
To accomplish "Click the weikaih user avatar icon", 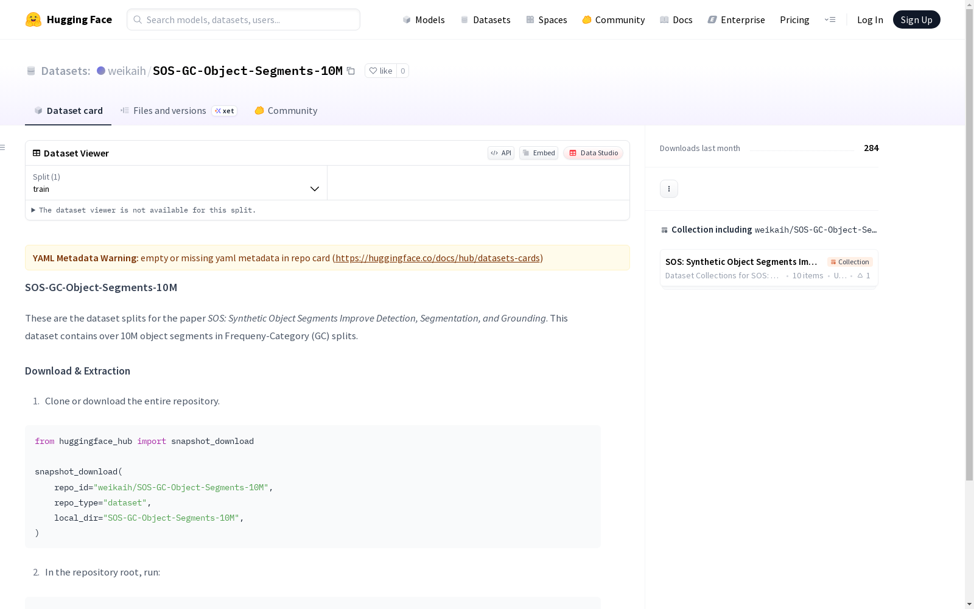I will [x=101, y=71].
